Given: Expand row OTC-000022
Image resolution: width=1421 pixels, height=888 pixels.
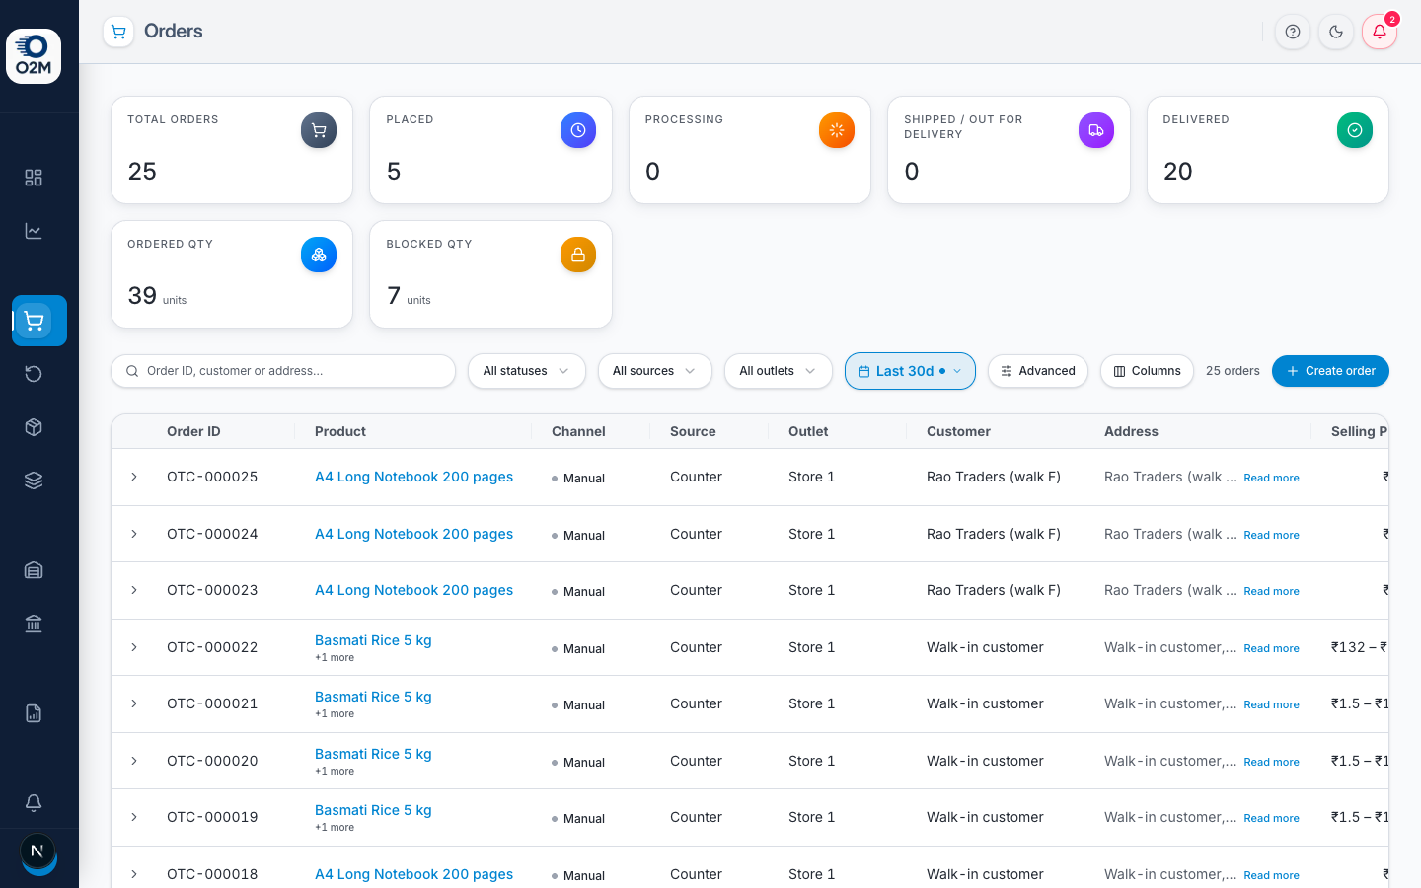Looking at the screenshot, I should pos(134,647).
